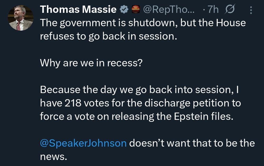Open Thomas Massie's profile picture
Viewport: 264px width, 166px height.
point(21,18)
